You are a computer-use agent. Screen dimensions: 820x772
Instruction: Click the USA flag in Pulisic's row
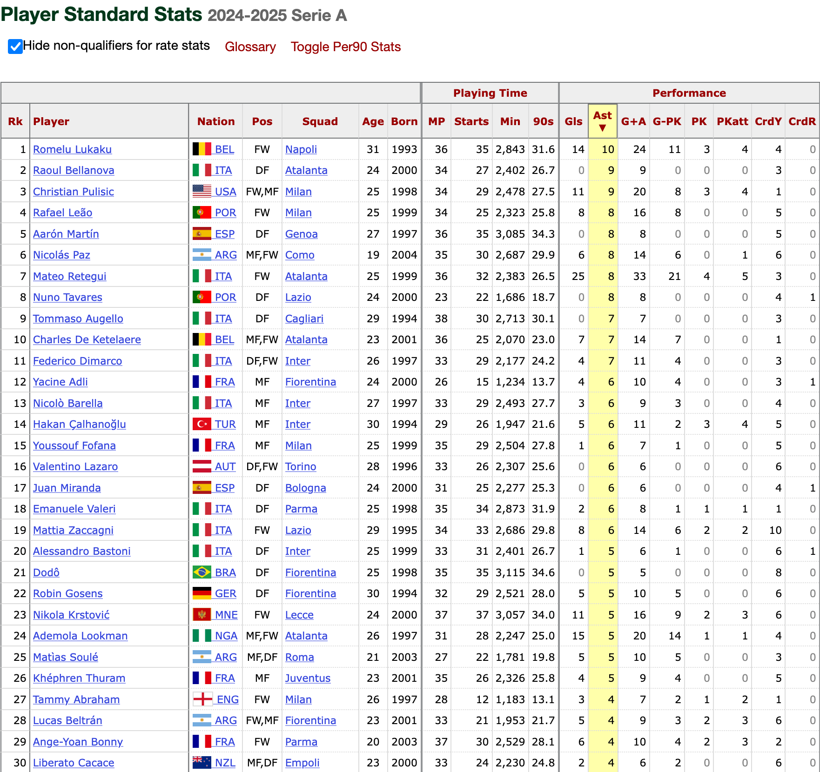click(x=202, y=192)
